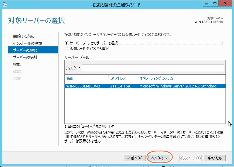The image size is (234, 167).
Task: Click the フィルター input field
Action: (x=153, y=68)
